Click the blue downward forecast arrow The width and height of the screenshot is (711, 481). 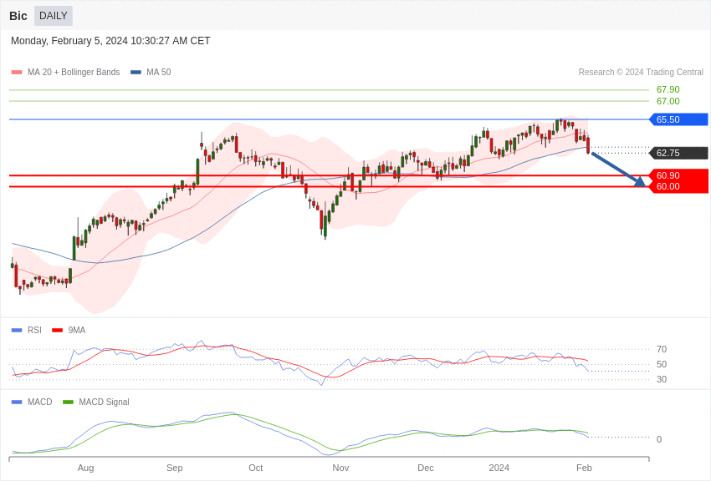[617, 169]
